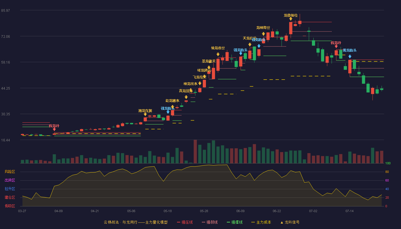Click the 强龙抬头 blue arrow near 06-09
This screenshot has height=229, width=401.
[241, 54]
